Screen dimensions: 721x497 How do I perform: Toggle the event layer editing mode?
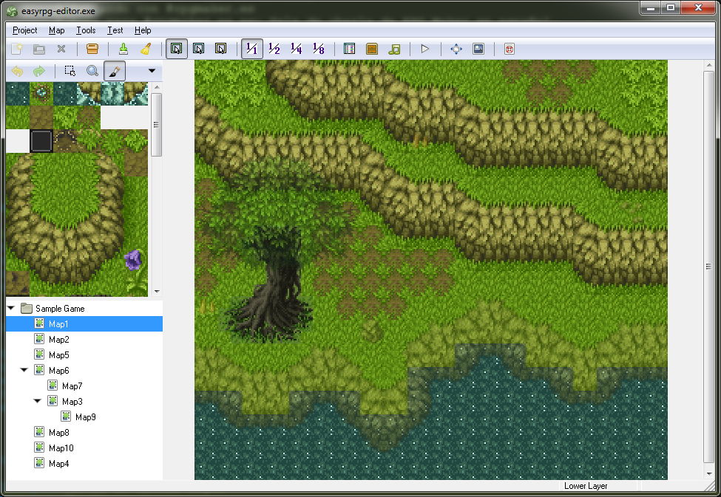coord(220,49)
